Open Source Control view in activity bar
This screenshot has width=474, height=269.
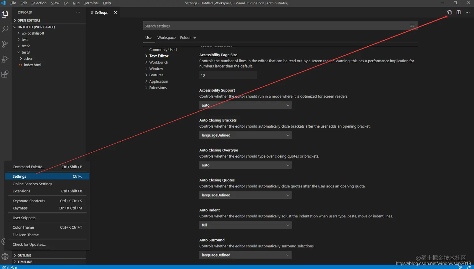tap(5, 44)
